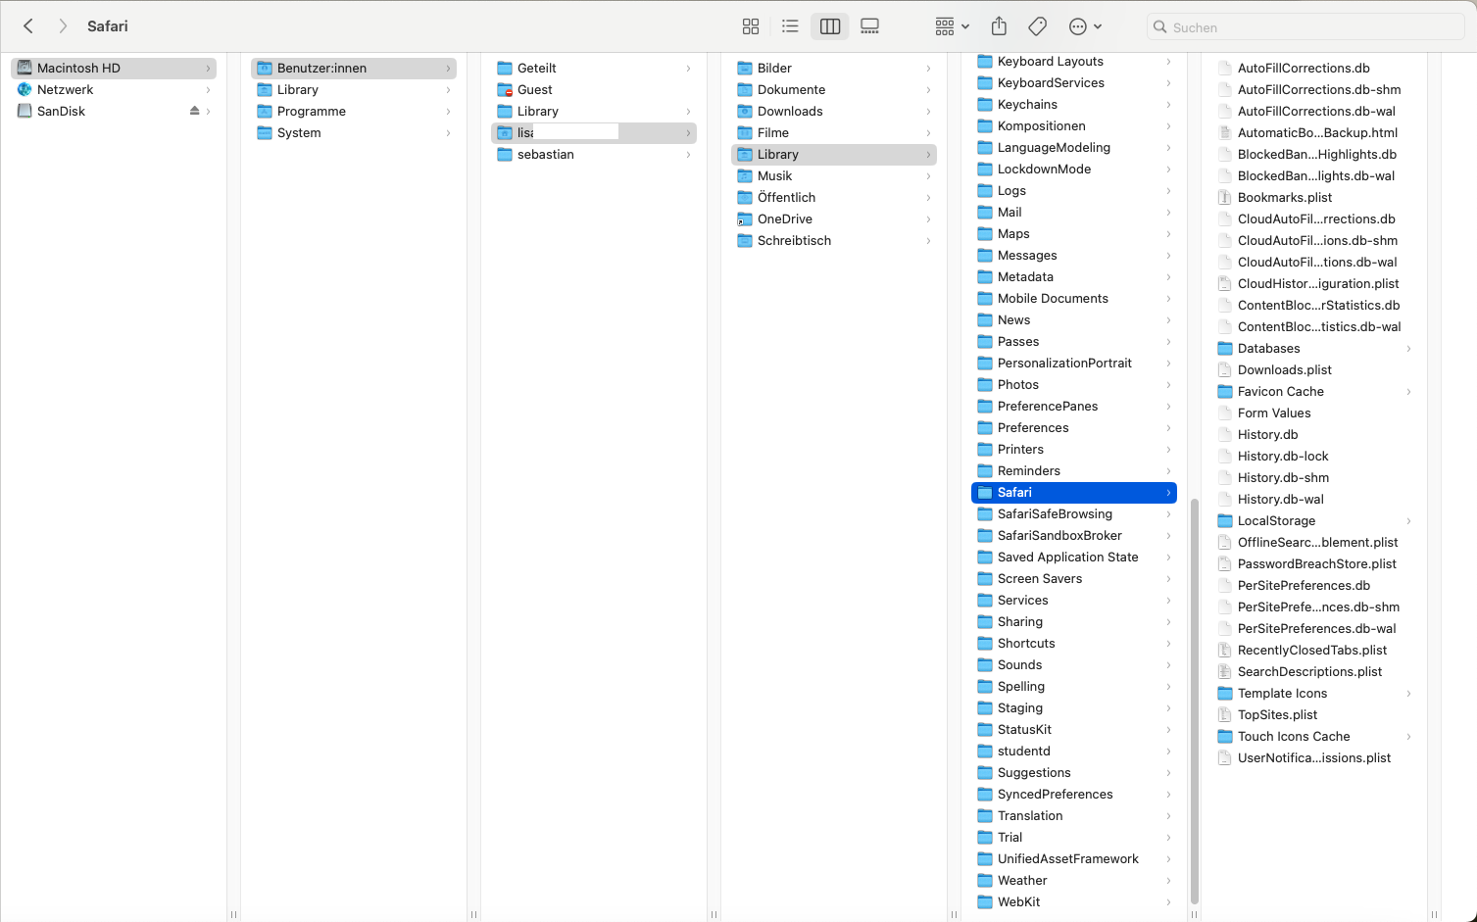Select the History.db-wal file name
The width and height of the screenshot is (1477, 922).
1280,499
